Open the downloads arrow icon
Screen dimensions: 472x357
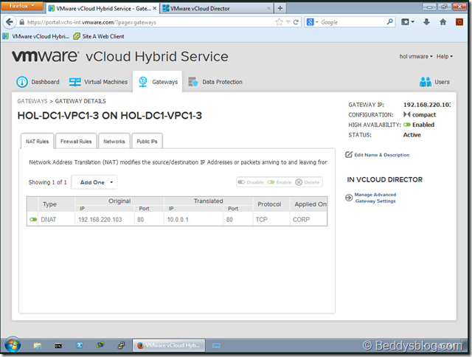coord(426,22)
